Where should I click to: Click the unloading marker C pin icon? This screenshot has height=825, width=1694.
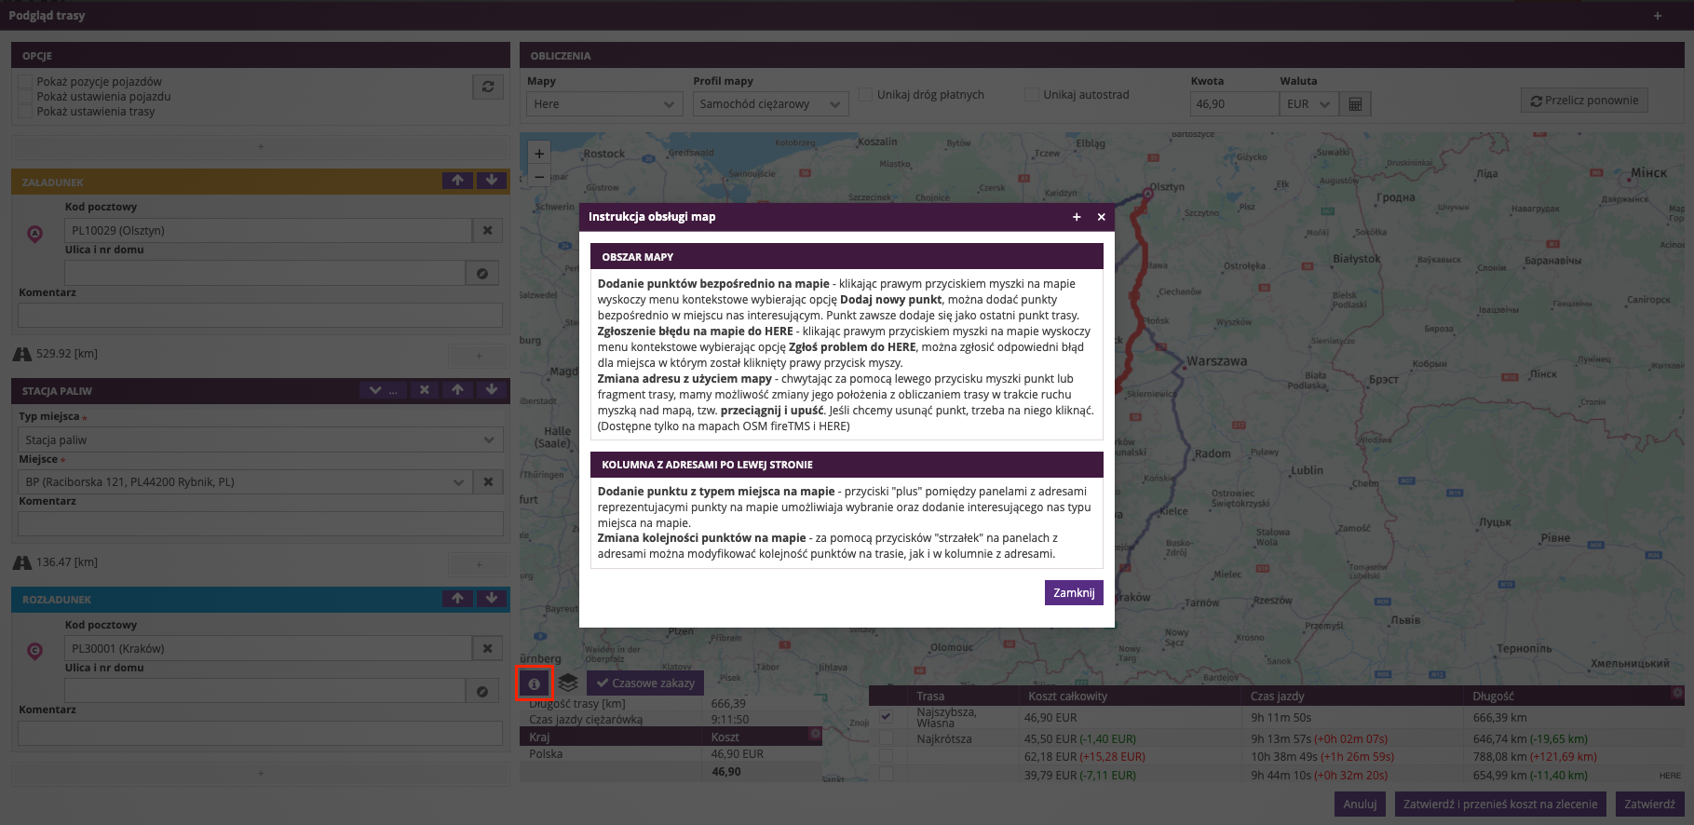point(34,652)
